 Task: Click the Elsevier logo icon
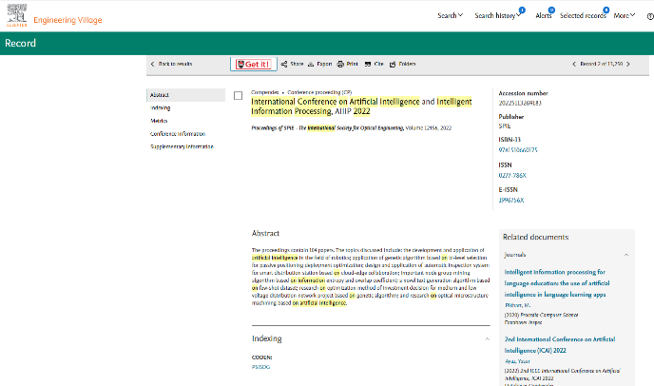pyautogui.click(x=17, y=15)
